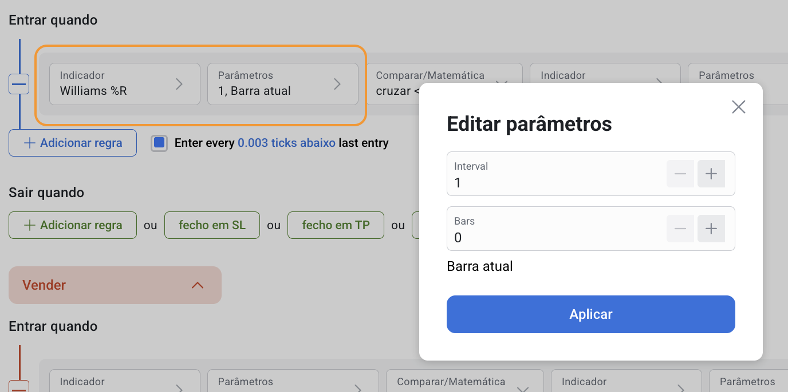The height and width of the screenshot is (392, 788).
Task: Increase the Interval value with plus
Action: [711, 174]
